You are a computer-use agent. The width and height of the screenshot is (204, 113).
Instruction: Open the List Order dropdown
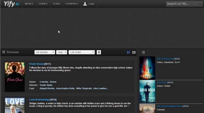(x=82, y=52)
